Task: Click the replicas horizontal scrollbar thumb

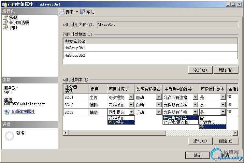Action: pos(117,133)
